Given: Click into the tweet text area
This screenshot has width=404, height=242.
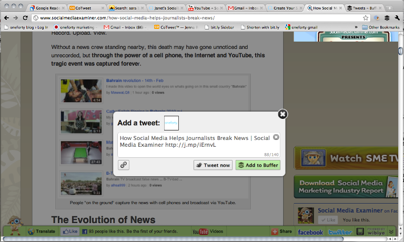Looking at the screenshot, I should (x=199, y=145).
